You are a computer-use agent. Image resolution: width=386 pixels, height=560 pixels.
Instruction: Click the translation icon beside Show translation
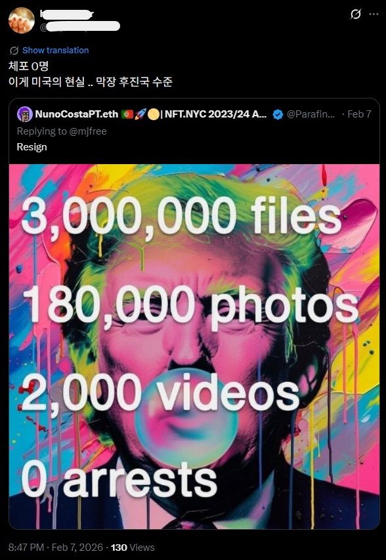tap(14, 51)
